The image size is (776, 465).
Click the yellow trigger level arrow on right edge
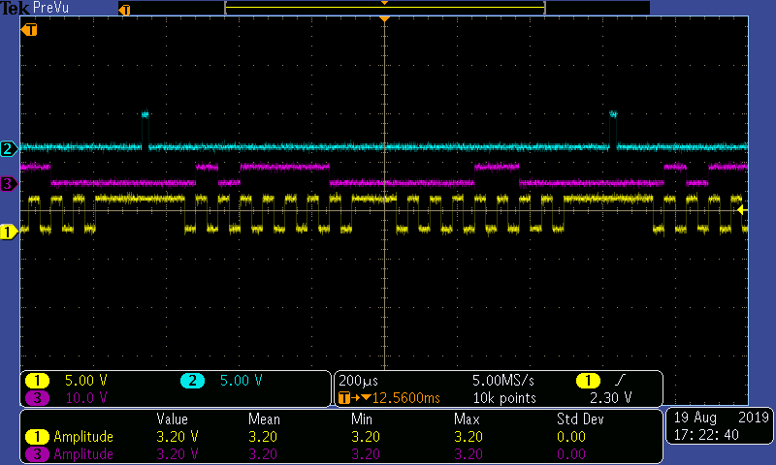coord(742,210)
